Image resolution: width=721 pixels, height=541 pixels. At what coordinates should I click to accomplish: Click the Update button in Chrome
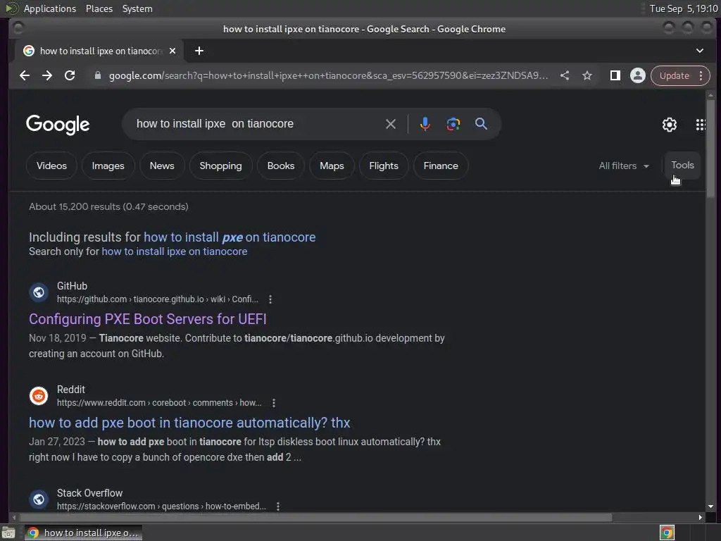point(675,75)
